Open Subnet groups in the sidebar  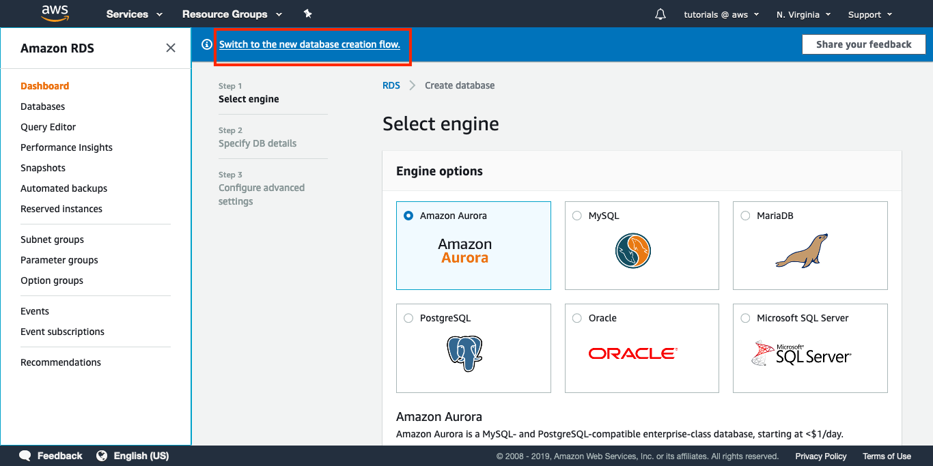click(x=53, y=239)
